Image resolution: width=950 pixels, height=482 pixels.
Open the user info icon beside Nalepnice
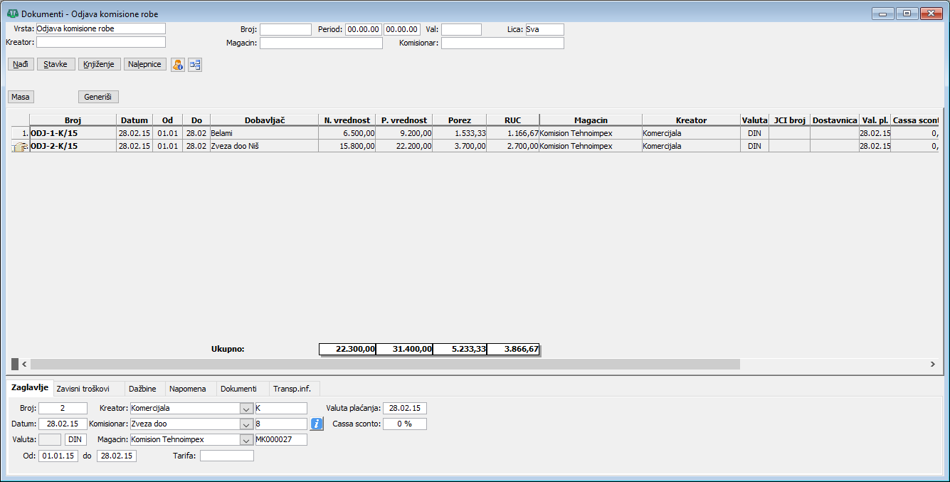click(x=177, y=64)
